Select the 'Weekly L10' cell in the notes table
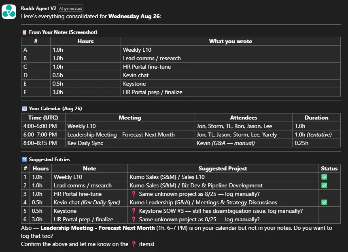The height and width of the screenshot is (252, 348). pyautogui.click(x=230, y=50)
